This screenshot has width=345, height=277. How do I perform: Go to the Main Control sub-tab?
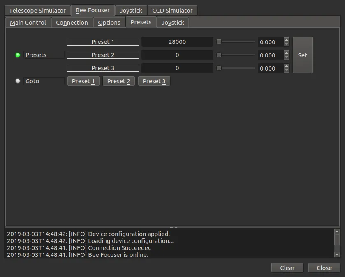(x=28, y=23)
